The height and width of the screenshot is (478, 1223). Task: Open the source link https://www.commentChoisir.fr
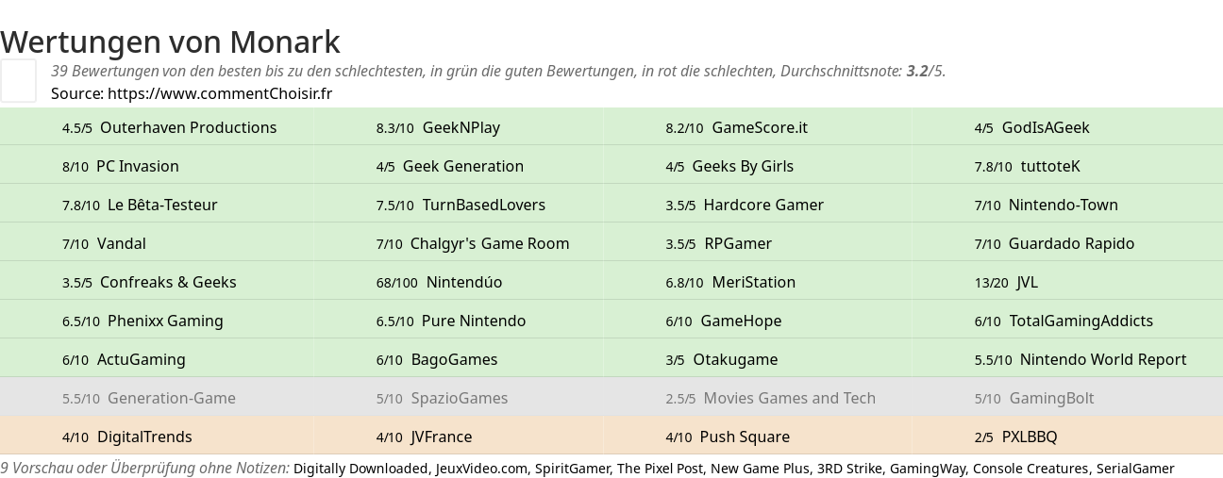(x=220, y=93)
